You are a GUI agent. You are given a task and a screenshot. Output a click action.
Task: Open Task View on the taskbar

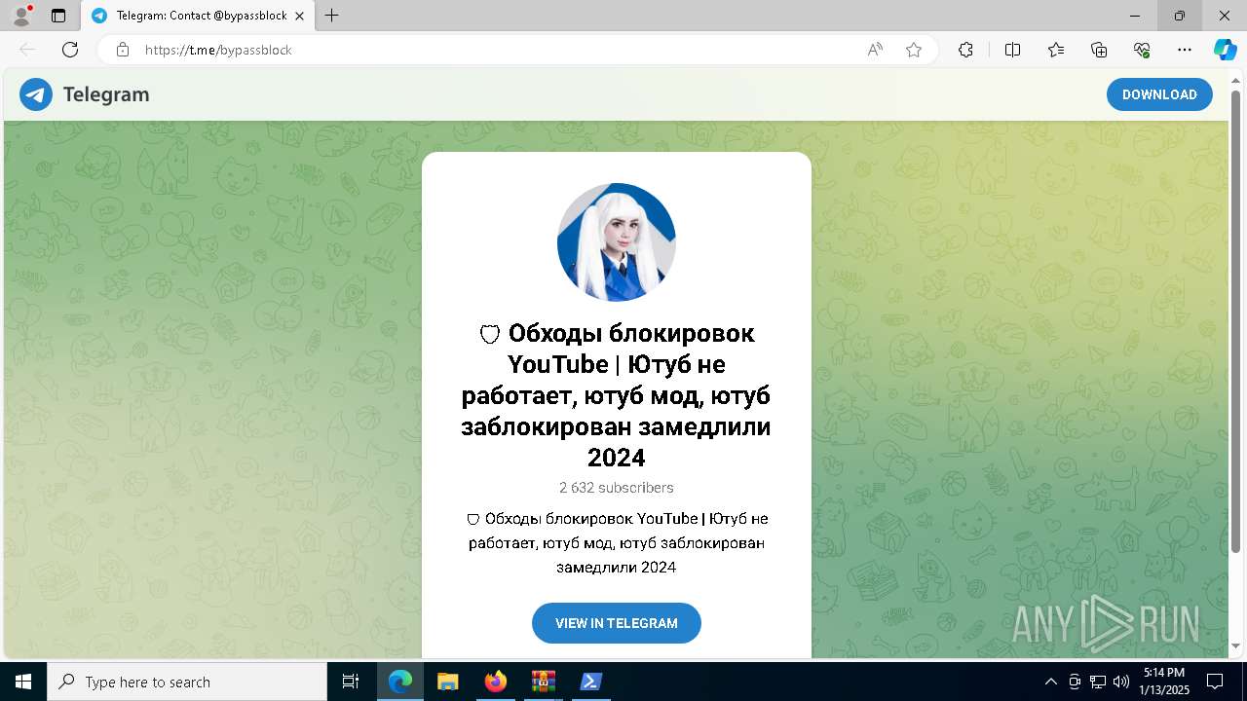pos(351,682)
